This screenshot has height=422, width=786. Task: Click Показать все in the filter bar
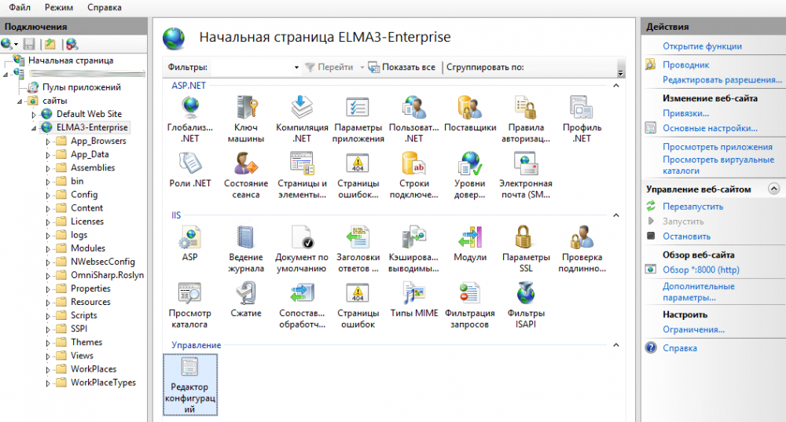pos(402,67)
